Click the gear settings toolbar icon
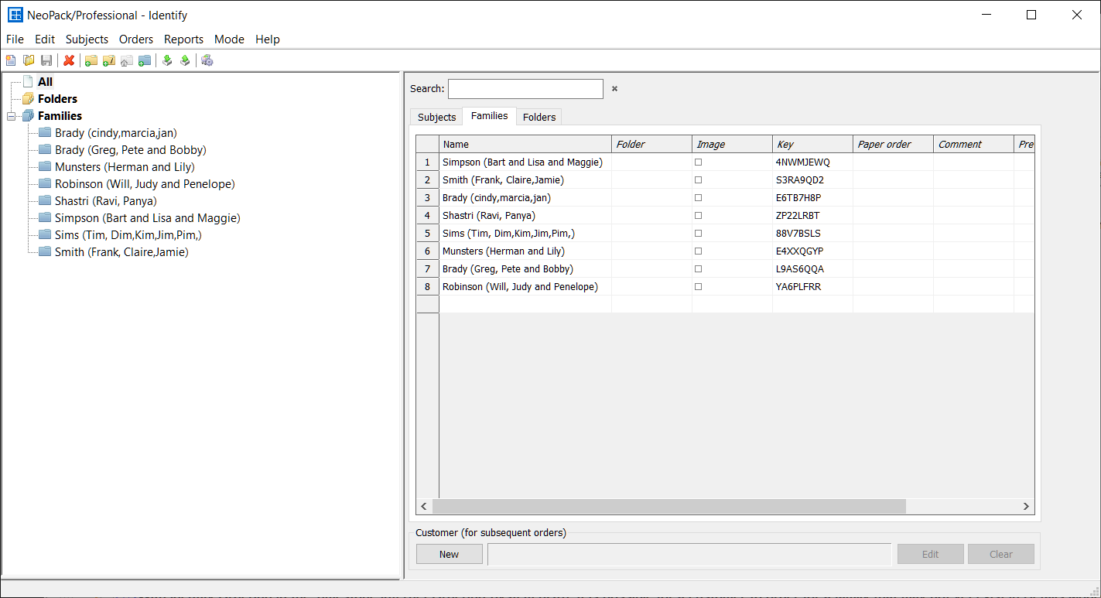The image size is (1101, 598). tap(207, 60)
